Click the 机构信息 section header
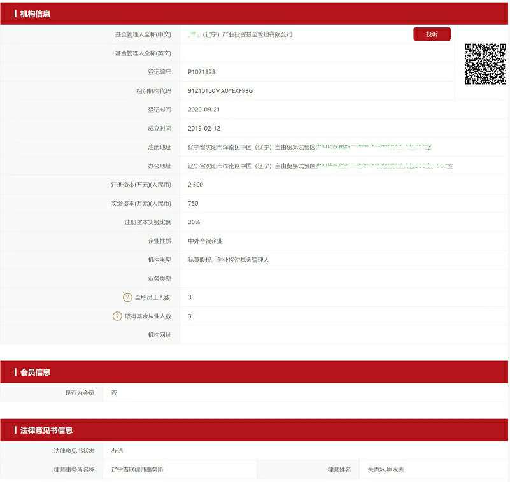The width and height of the screenshot is (510, 482). pyautogui.click(x=254, y=13)
